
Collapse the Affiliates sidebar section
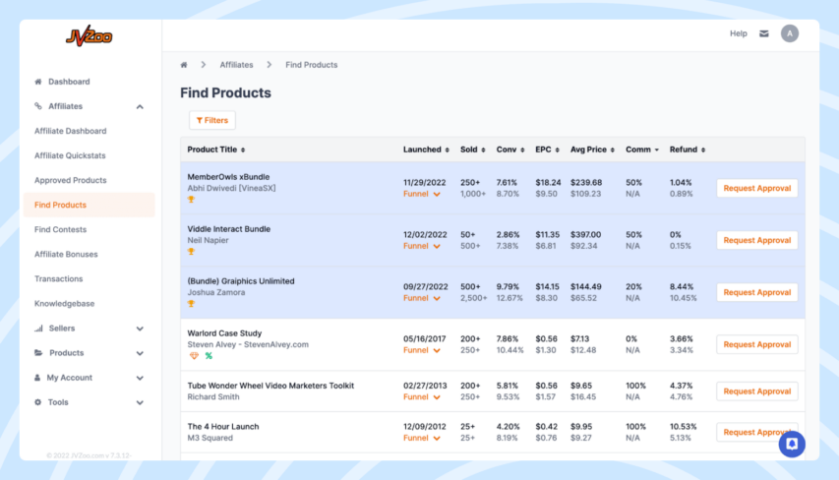pyautogui.click(x=140, y=106)
